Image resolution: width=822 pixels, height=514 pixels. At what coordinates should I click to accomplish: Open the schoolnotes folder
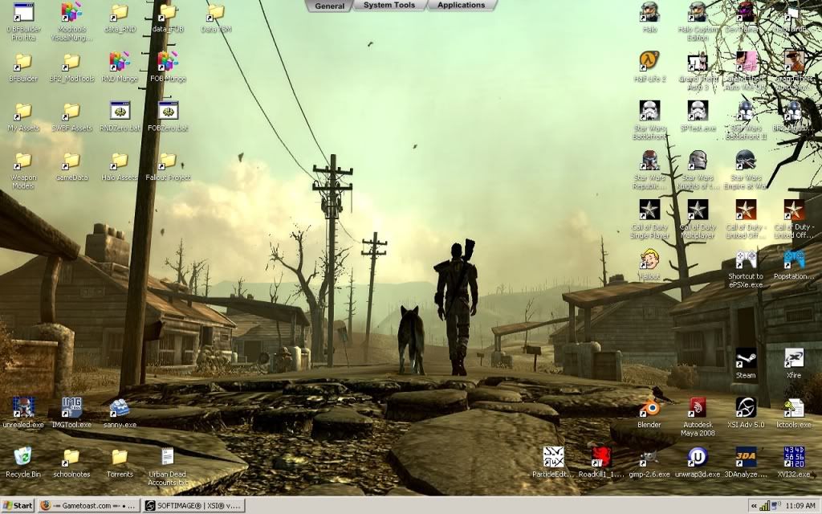(x=71, y=462)
